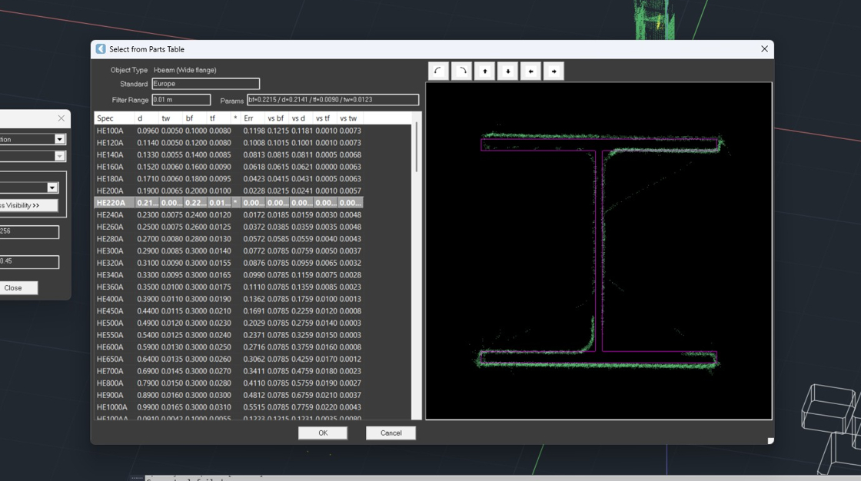Viewport: 861px width, 481px height.
Task: Edit the Standard field showing Europe
Action: (x=205, y=84)
